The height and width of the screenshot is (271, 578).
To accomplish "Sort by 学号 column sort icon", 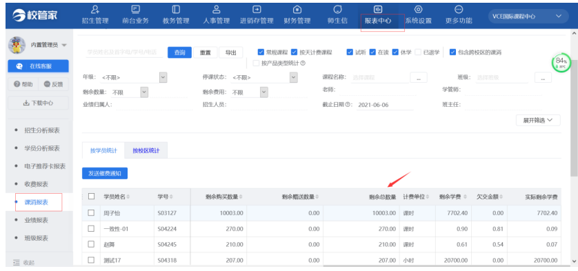I will tap(172, 197).
